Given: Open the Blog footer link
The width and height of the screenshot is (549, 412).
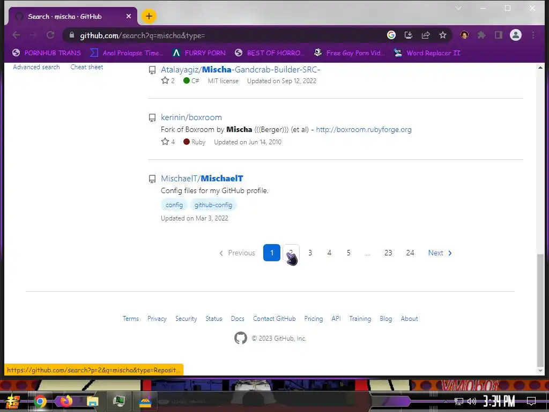Looking at the screenshot, I should (386, 319).
